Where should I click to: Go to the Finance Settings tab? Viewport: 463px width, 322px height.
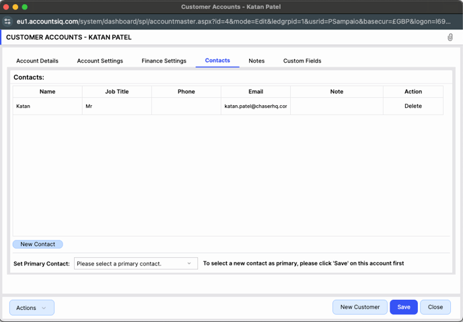pyautogui.click(x=164, y=61)
